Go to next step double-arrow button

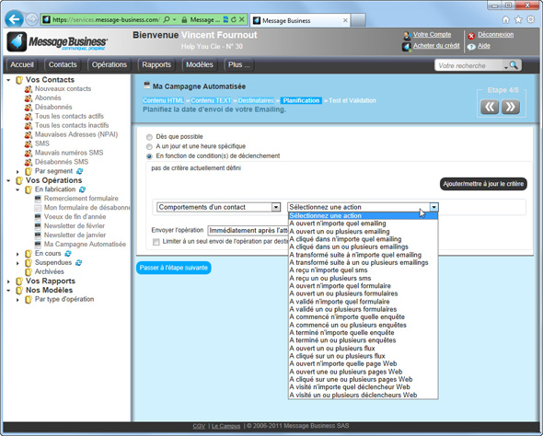pyautogui.click(x=511, y=107)
